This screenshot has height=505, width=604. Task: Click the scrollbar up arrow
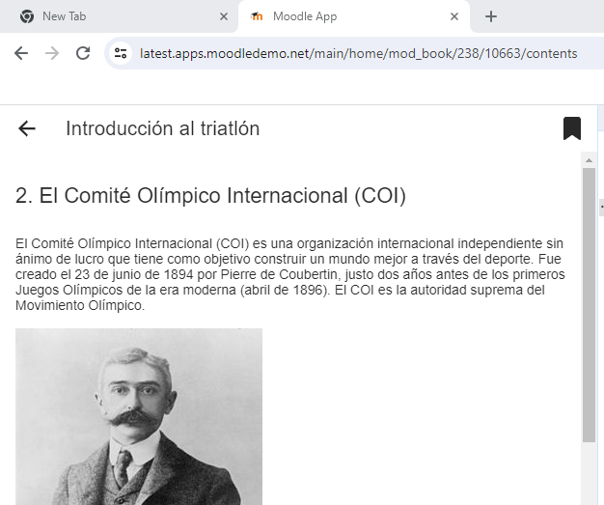[589, 160]
